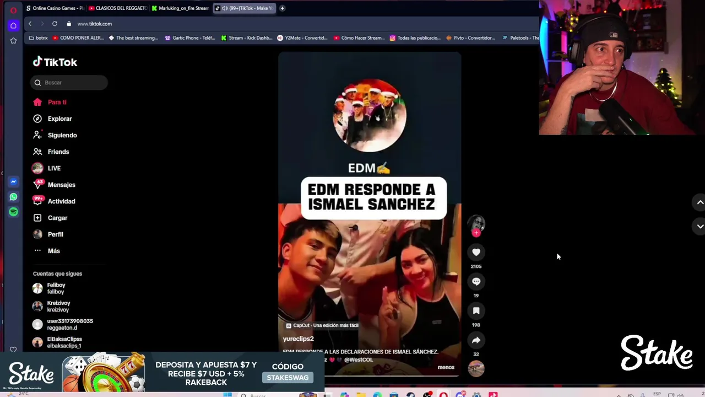Open Todas las publicacio... bookmark
Viewport: 705px width, 397px height.
[x=415, y=38]
